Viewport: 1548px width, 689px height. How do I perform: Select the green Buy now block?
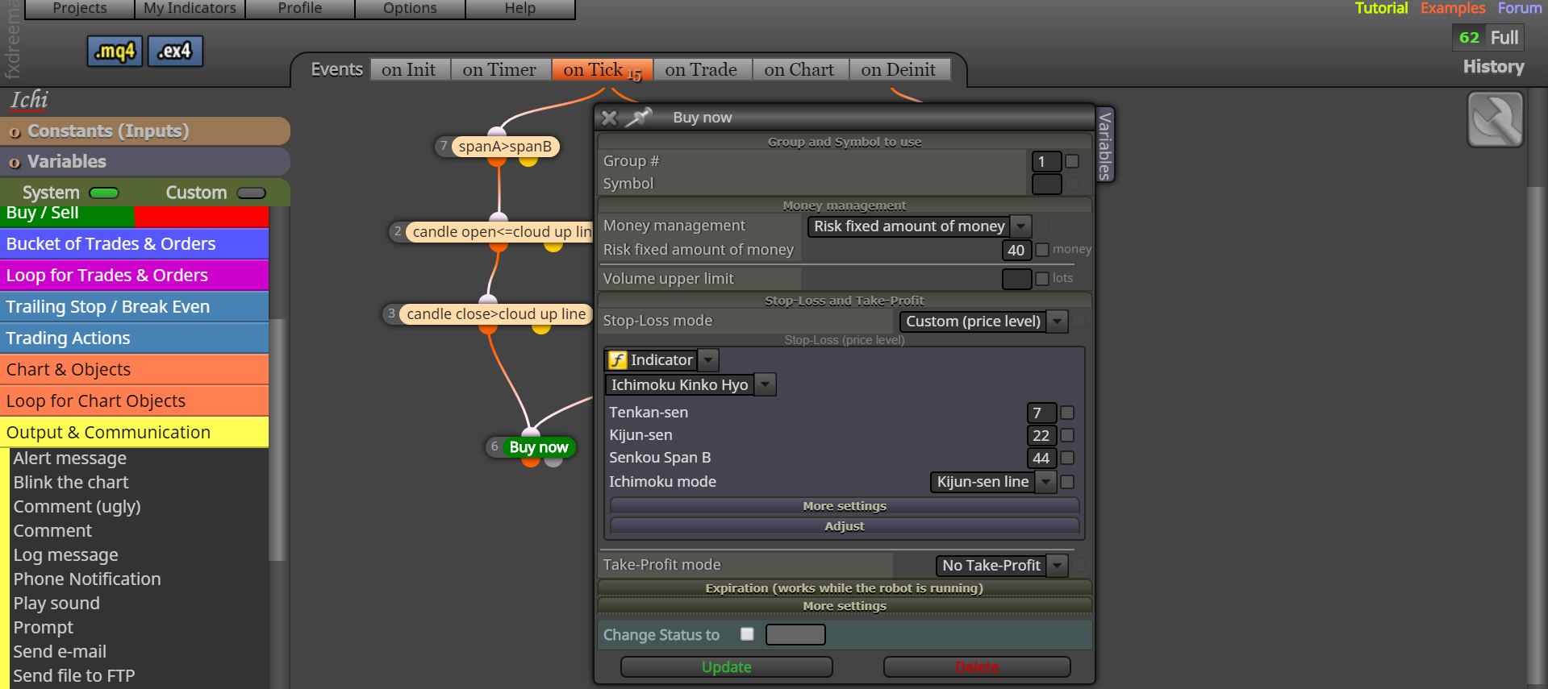539,447
